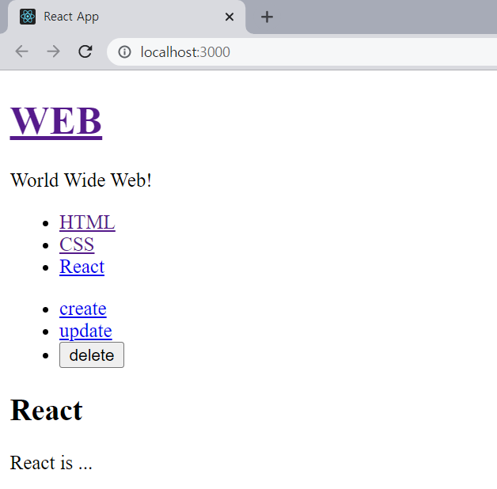
Task: Open the CSS topic link
Action: [x=77, y=244]
